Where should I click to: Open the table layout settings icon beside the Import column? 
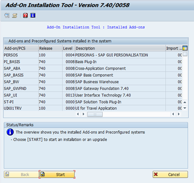point(185,48)
